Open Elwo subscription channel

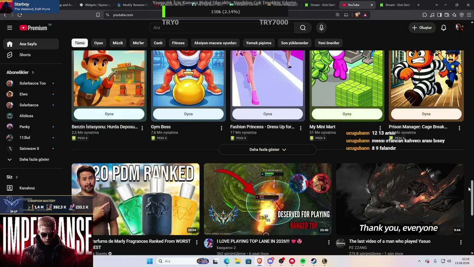(31, 94)
